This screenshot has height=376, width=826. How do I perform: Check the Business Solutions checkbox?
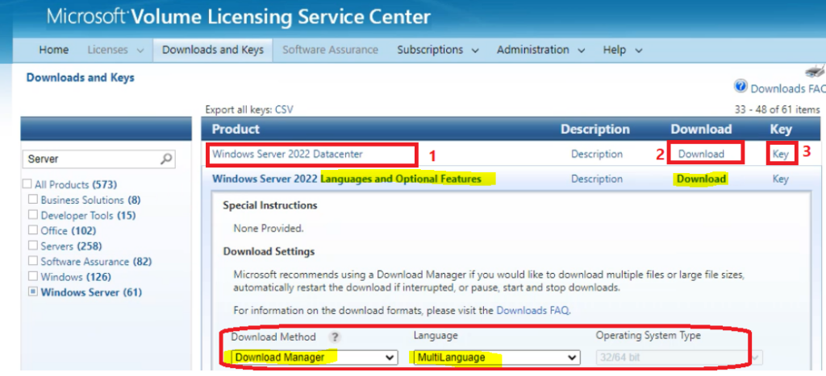click(x=33, y=200)
